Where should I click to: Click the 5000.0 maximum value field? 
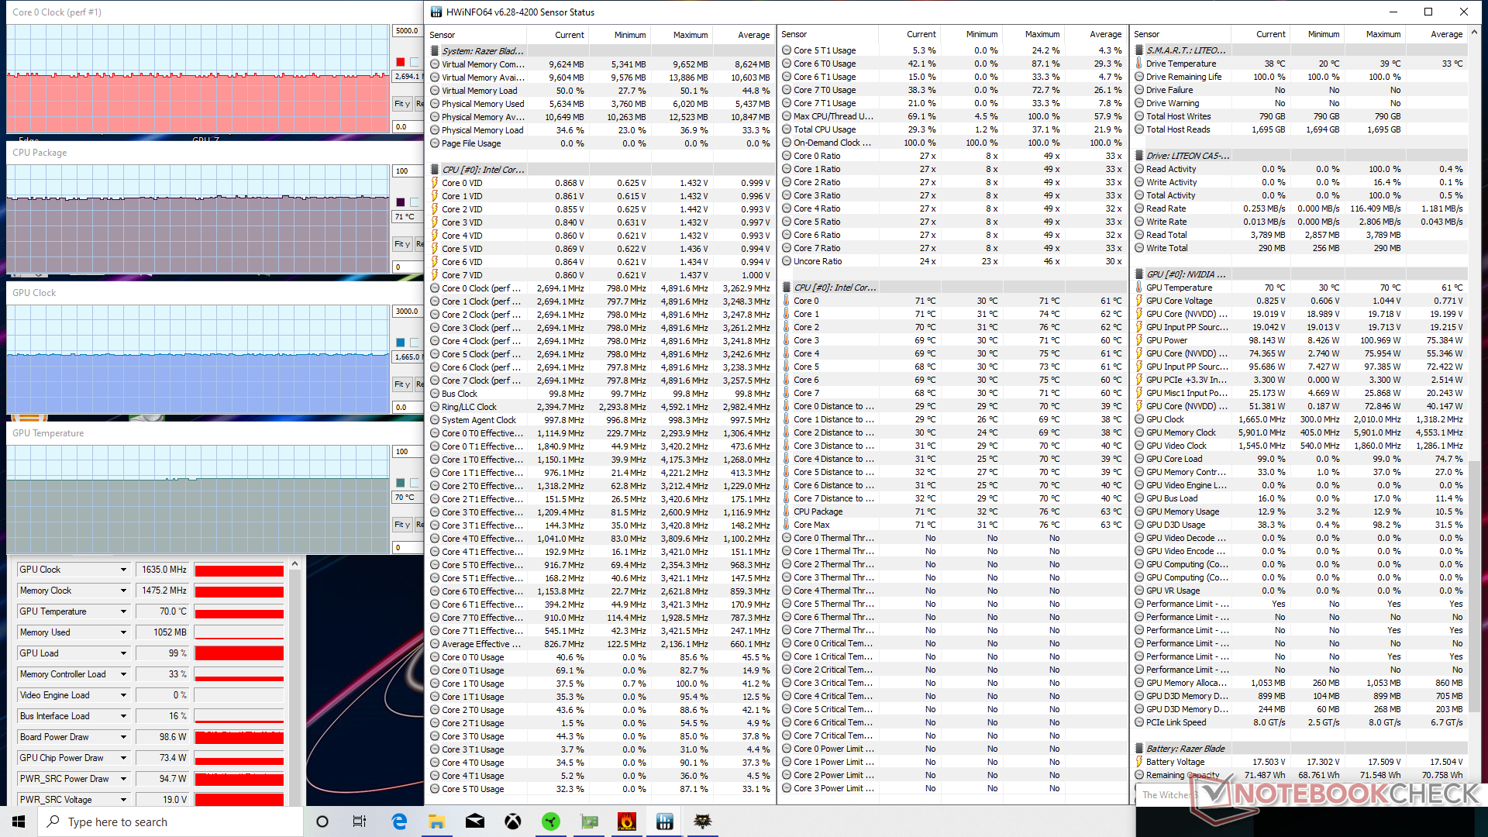407,31
